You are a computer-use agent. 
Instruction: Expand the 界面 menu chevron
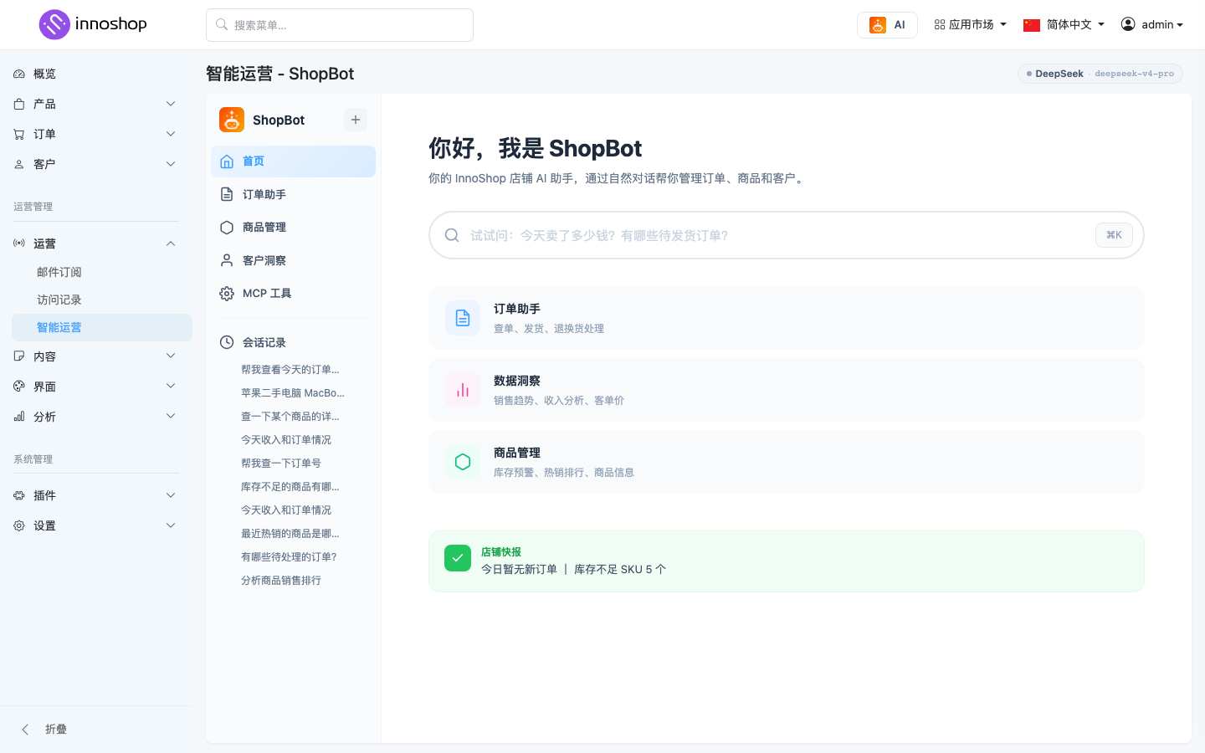coord(171,387)
